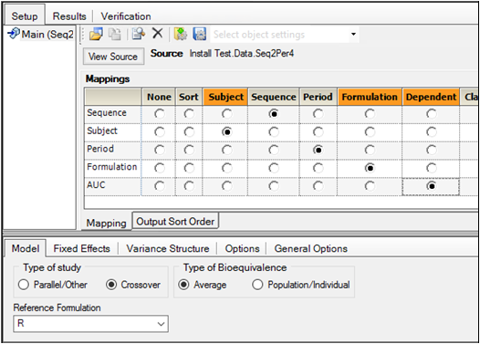Click the Sequence column header
480x344 pixels.
pyautogui.click(x=274, y=97)
